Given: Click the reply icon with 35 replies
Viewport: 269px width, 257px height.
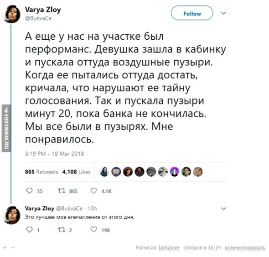Looking at the screenshot, I should pyautogui.click(x=29, y=191).
